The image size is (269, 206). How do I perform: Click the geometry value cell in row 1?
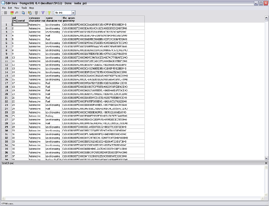click(x=103, y=24)
